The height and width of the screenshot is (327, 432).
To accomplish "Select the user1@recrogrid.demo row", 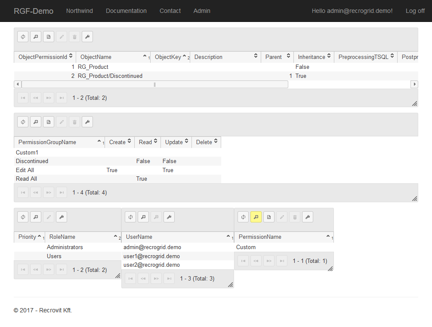I will 151,256.
